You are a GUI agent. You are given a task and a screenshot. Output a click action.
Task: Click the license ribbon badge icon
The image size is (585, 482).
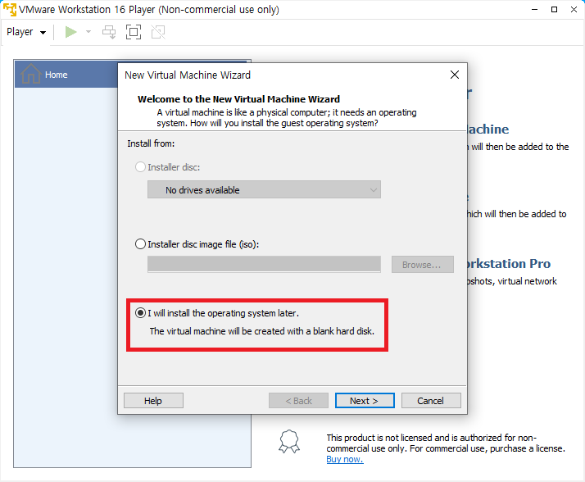point(289,441)
